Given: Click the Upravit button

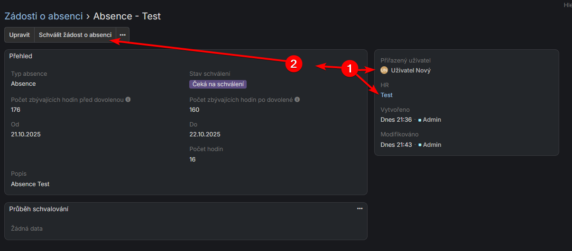Looking at the screenshot, I should (x=19, y=35).
